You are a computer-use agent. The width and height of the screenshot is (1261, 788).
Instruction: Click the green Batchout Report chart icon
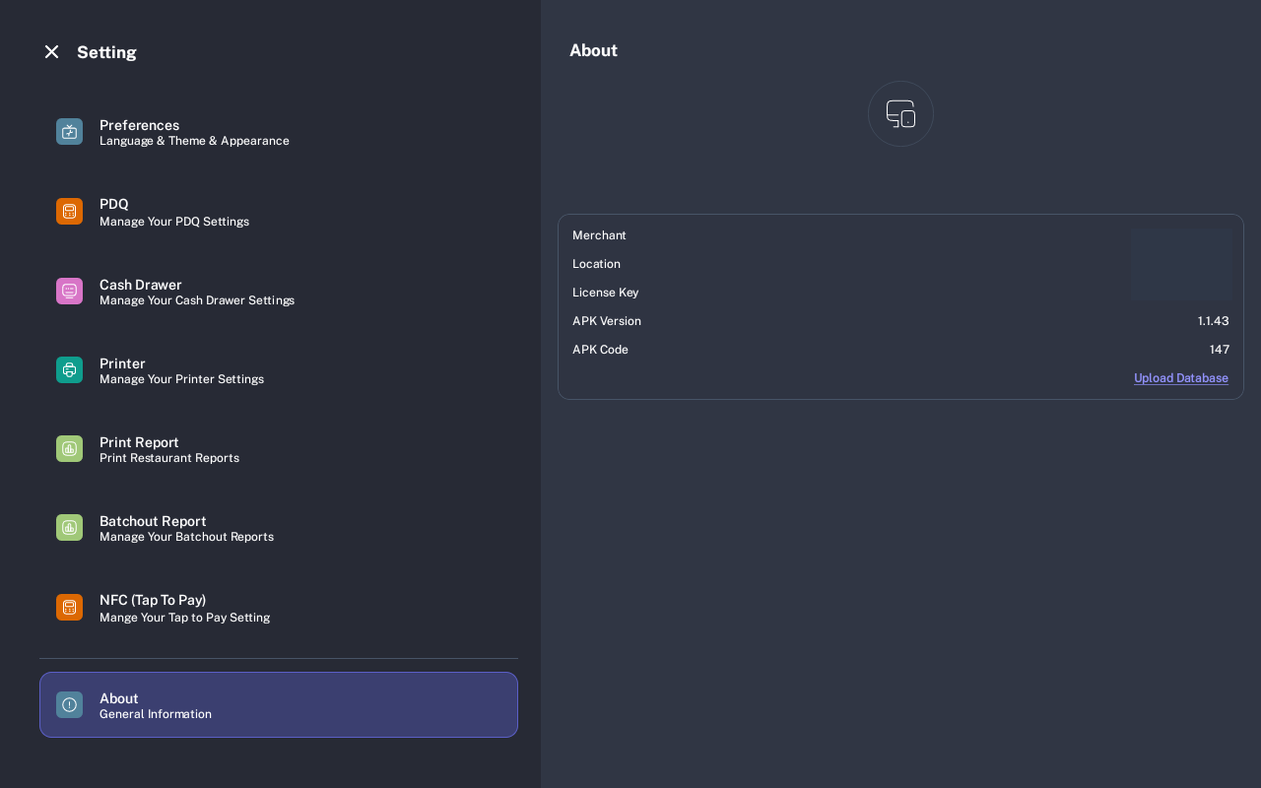(69, 527)
